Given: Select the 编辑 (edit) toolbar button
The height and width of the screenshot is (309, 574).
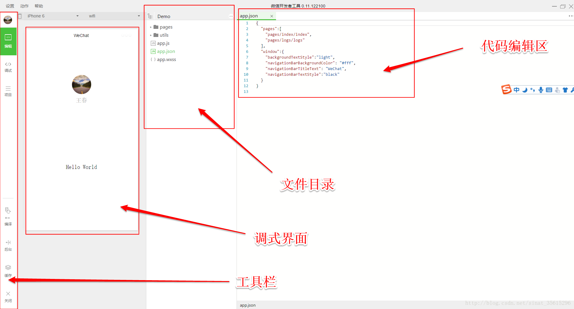Looking at the screenshot, I should click(8, 41).
